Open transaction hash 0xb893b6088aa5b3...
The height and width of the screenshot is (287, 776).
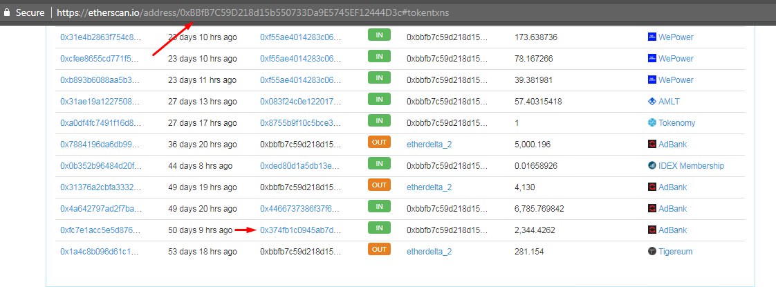click(100, 80)
